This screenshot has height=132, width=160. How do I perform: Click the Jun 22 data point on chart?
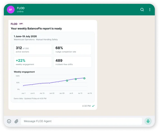(49, 83)
